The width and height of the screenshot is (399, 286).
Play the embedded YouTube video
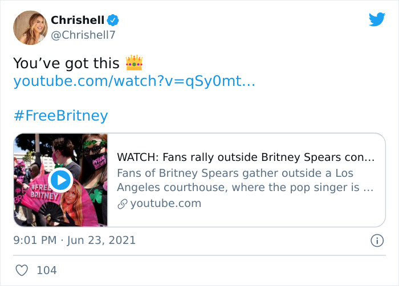point(60,180)
